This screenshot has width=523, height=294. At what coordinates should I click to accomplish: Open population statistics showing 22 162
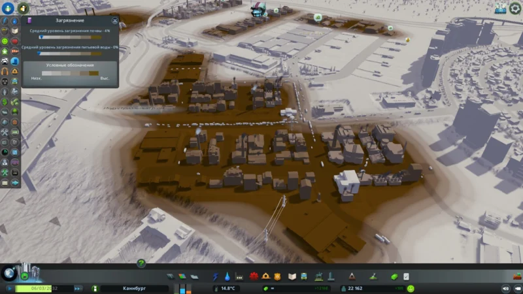point(373,288)
